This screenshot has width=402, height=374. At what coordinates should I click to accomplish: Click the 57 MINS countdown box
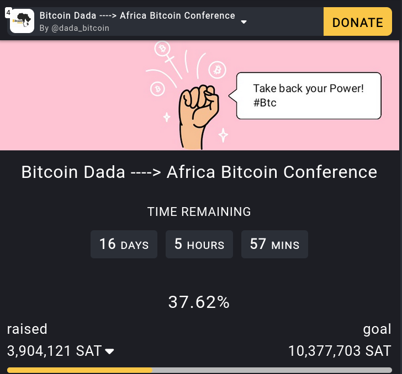pyautogui.click(x=274, y=245)
